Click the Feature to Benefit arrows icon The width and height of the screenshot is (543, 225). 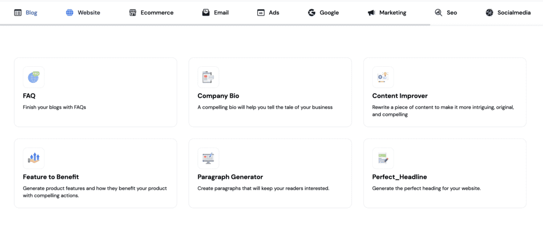(x=33, y=158)
